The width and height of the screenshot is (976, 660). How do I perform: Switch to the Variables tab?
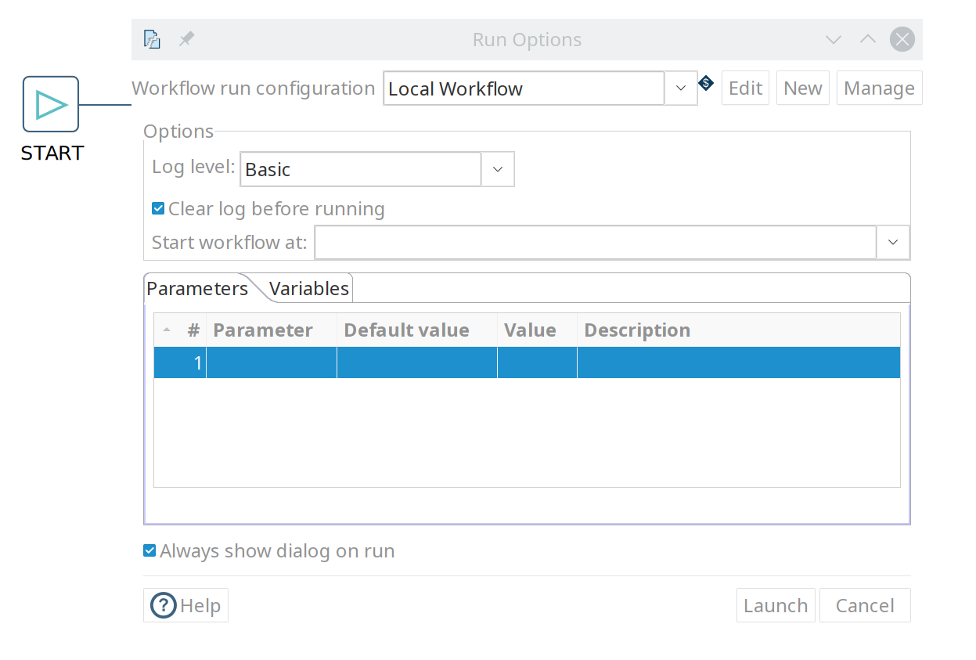(x=309, y=288)
